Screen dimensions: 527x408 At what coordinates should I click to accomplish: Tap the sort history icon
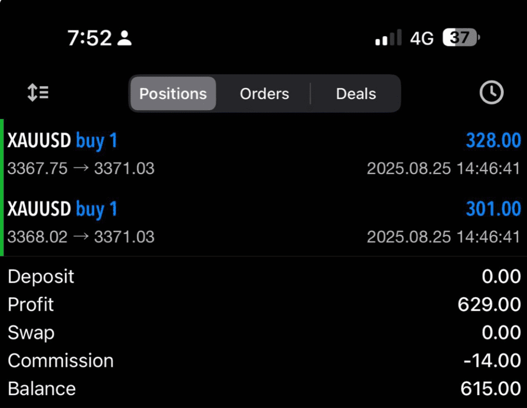click(38, 93)
